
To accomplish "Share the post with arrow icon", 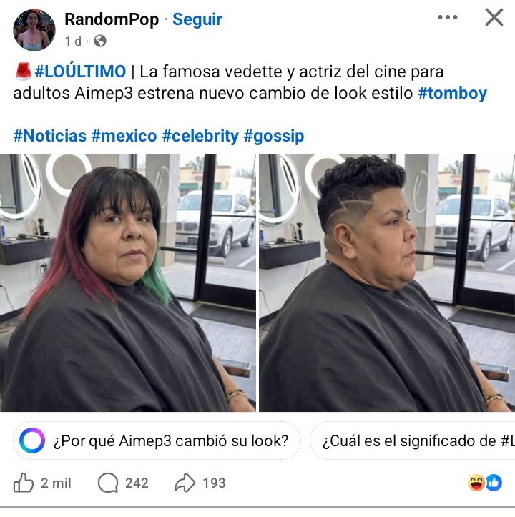I will click(185, 483).
